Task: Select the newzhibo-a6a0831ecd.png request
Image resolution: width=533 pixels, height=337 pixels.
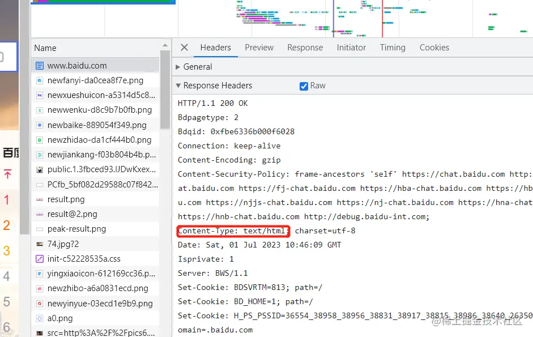Action: tap(95, 289)
